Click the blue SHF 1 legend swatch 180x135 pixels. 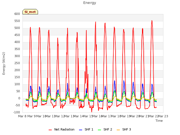(x=81, y=130)
